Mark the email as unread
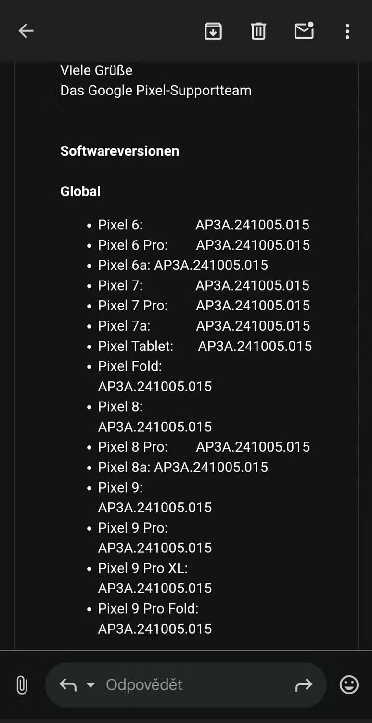372x723 pixels. [304, 30]
